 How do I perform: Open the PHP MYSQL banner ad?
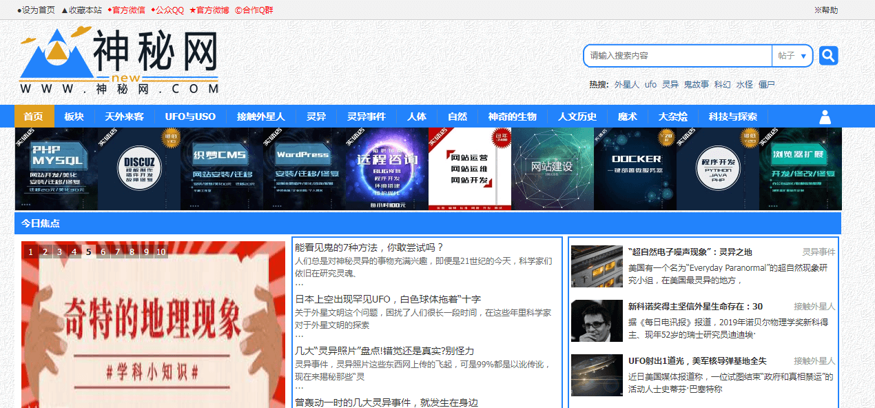[x=56, y=169]
